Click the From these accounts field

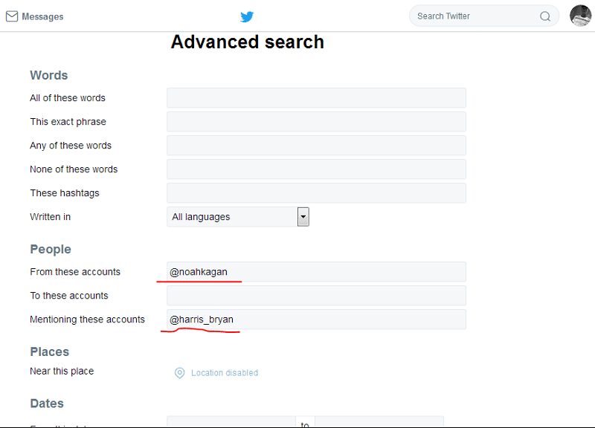317,272
